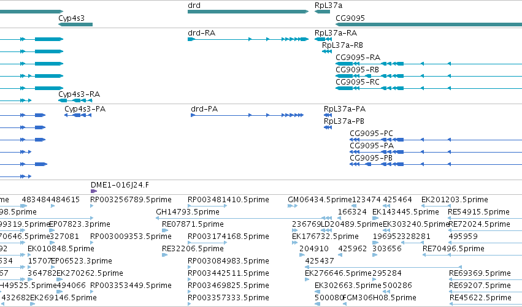Click the RpL37a-PA protein label
The image size is (522, 307).
345,109
